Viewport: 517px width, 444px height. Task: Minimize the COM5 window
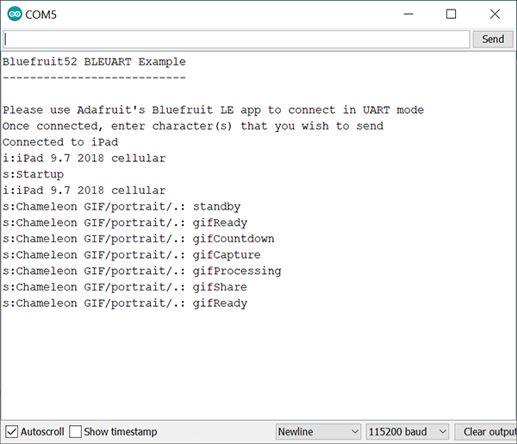point(408,14)
